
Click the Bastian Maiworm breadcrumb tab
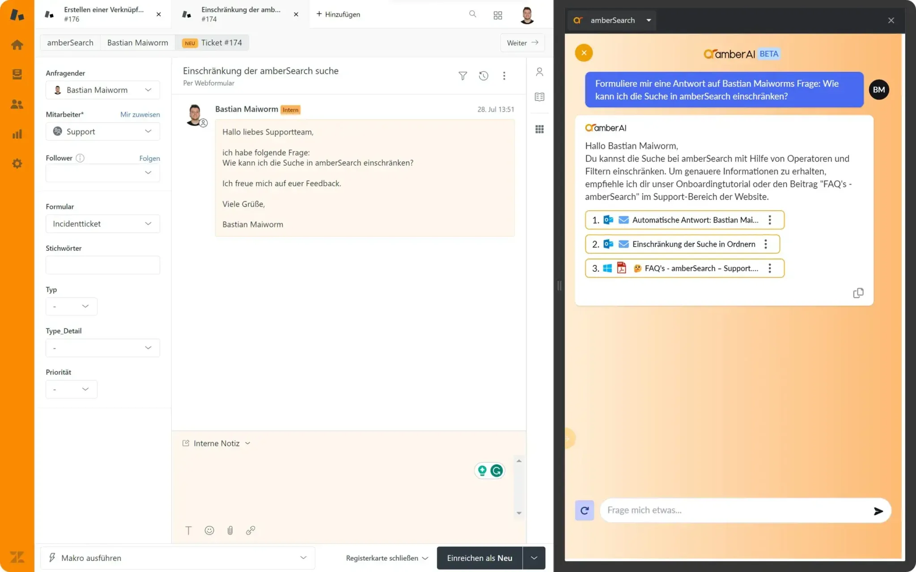pos(137,43)
